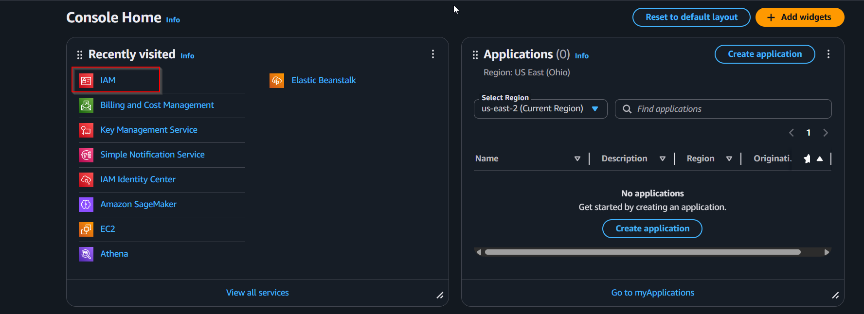This screenshot has width=864, height=314.
Task: Go to the next applications page
Action: click(826, 133)
